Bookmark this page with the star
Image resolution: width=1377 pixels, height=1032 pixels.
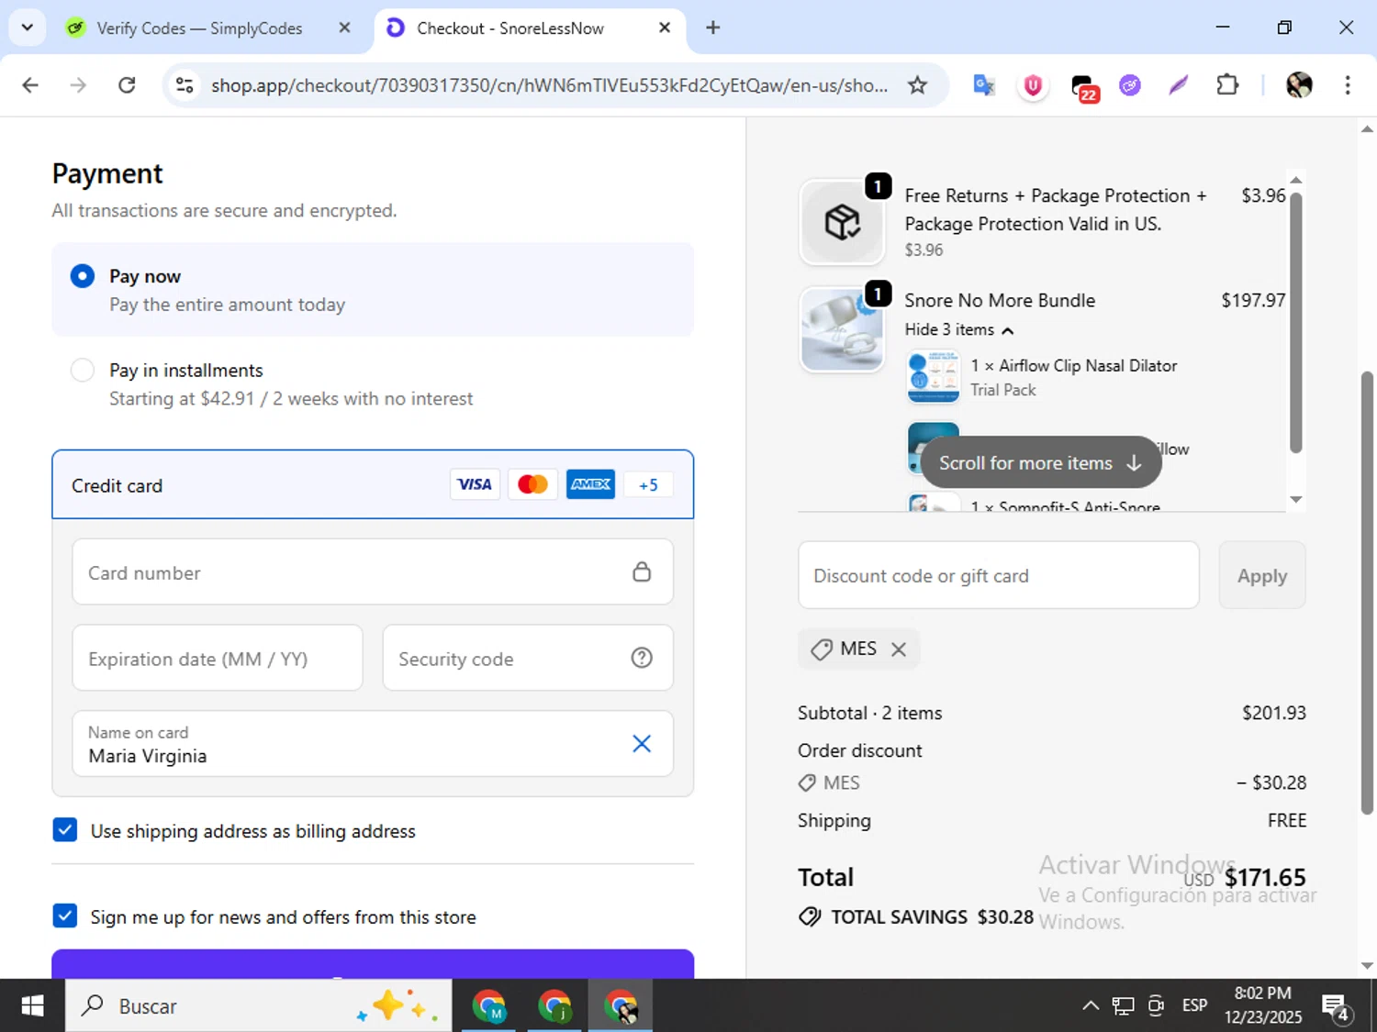917,85
